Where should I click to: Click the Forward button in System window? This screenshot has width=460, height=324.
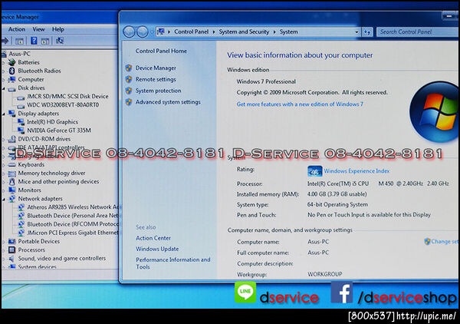click(x=143, y=31)
